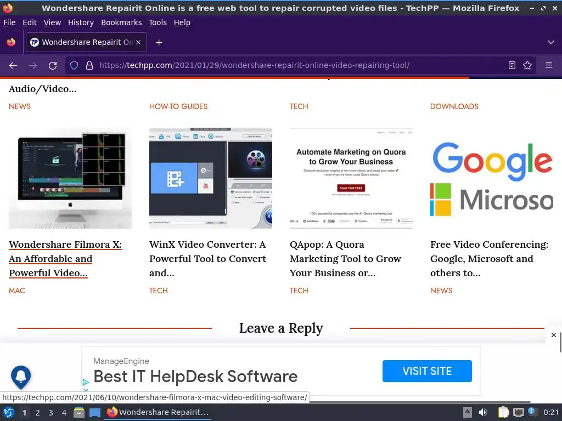Go back to the previous page
This screenshot has height=421, width=562.
point(13,66)
